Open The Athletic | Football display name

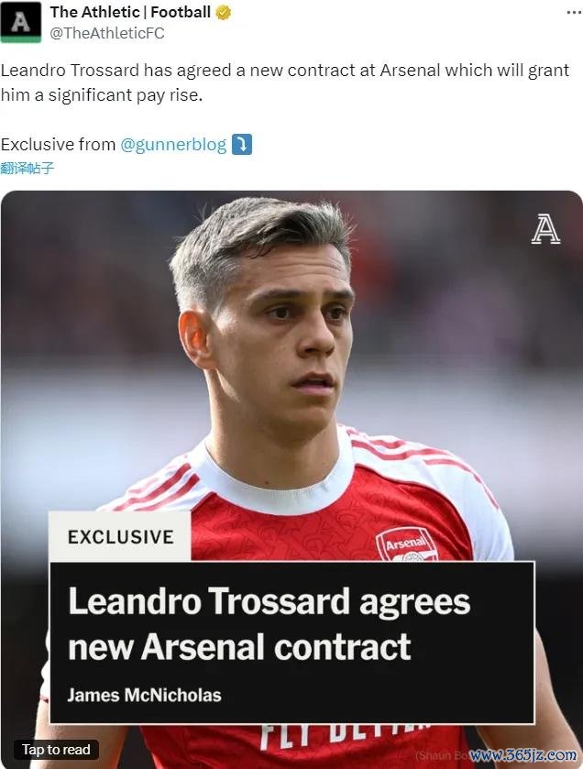point(130,13)
